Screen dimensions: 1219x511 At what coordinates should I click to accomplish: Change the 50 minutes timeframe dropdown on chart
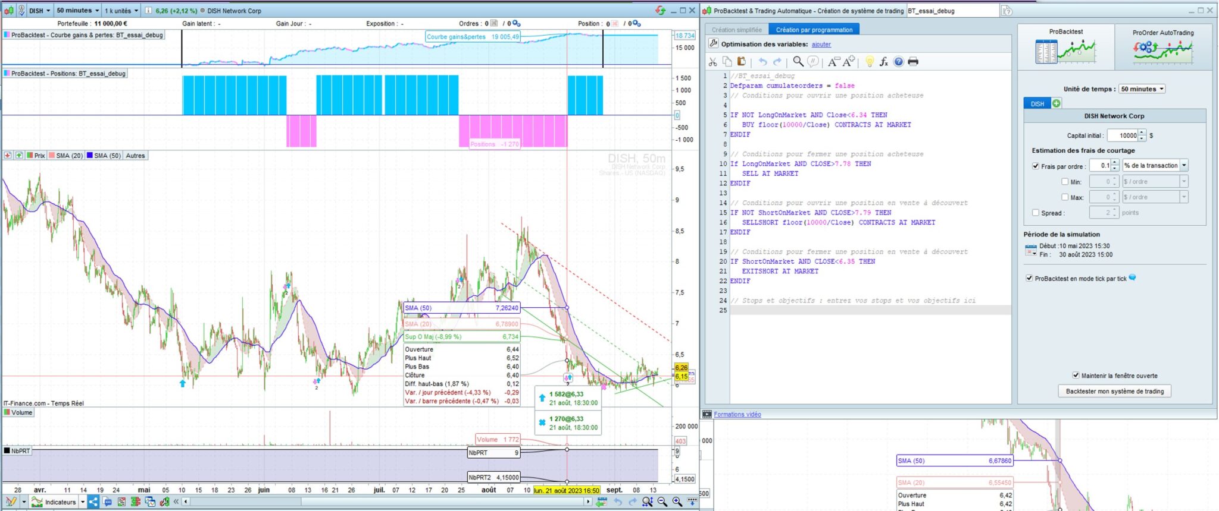tap(77, 11)
